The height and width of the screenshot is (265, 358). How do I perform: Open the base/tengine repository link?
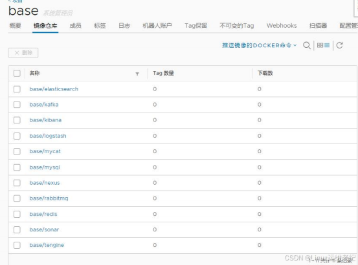47,245
